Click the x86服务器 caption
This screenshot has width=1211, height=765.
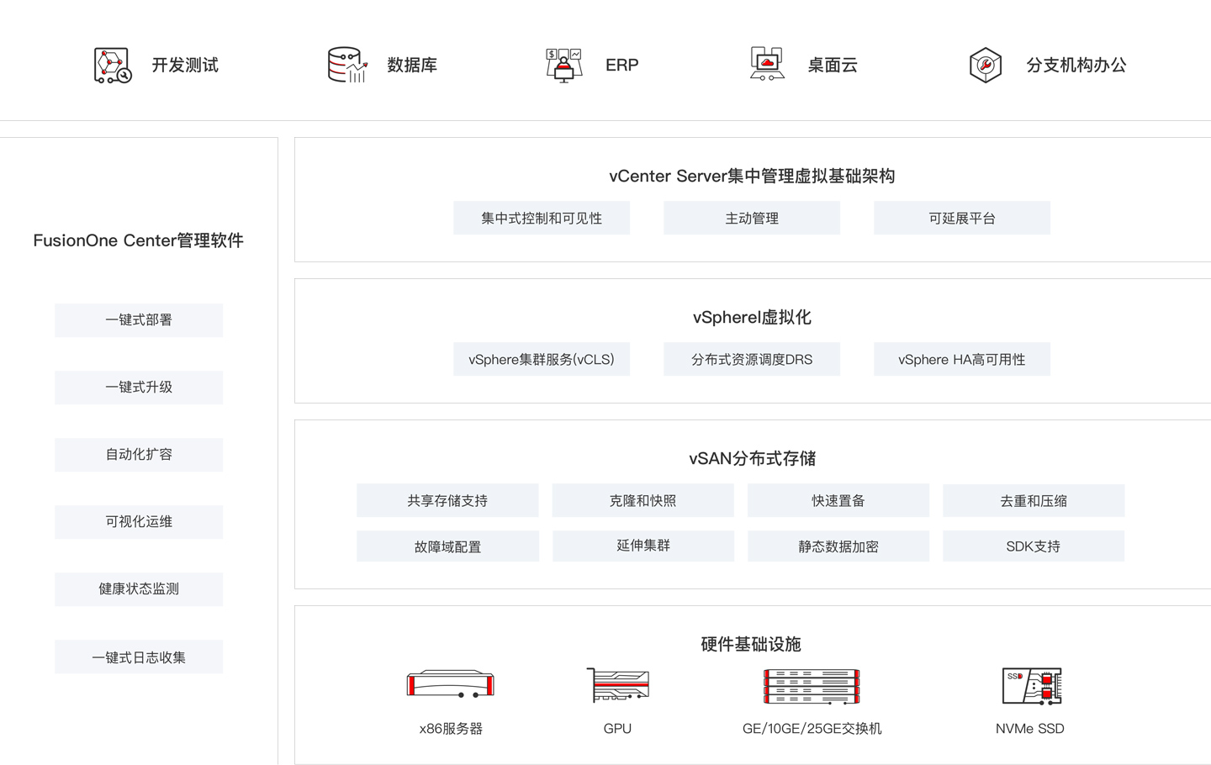tap(451, 729)
